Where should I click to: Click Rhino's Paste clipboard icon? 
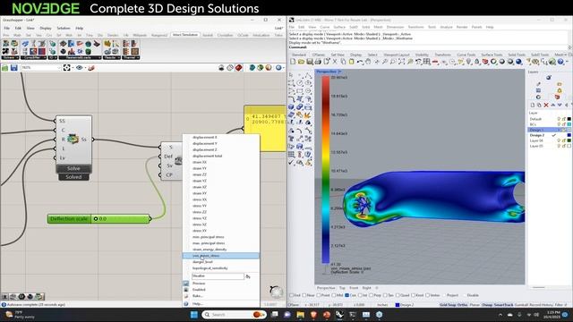(352, 62)
